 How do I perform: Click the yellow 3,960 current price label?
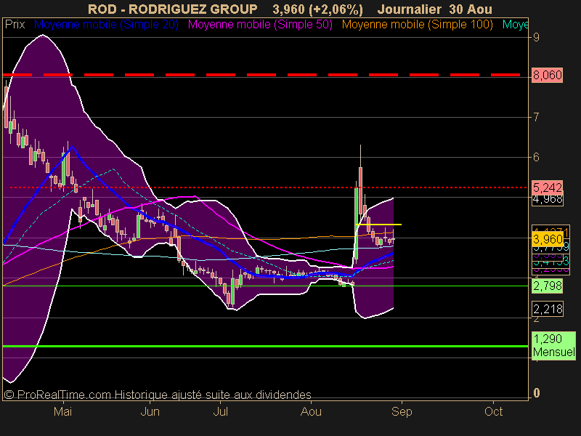tap(548, 239)
